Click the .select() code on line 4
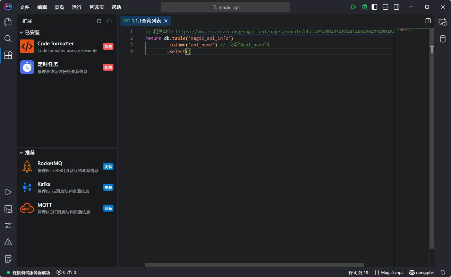Viewport: 451px width, 277px height. tap(179, 51)
